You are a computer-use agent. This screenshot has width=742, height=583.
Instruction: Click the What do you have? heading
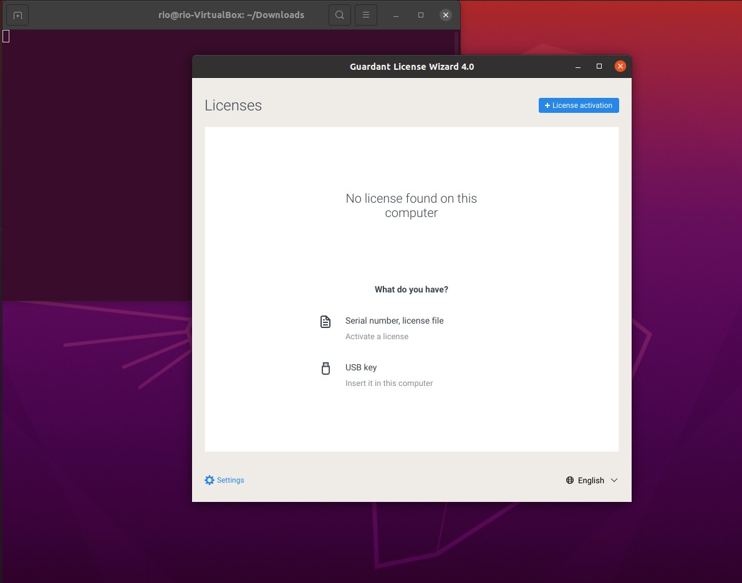412,289
